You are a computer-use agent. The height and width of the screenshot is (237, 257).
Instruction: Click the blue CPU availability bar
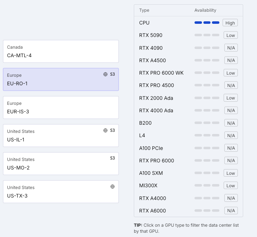207,23
